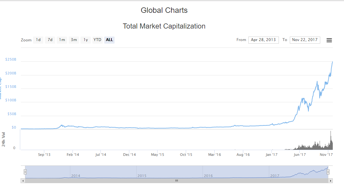Set zoom to 3m
This screenshot has height=186, width=344.
point(74,40)
